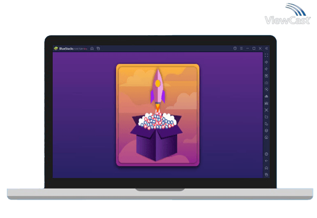
Task: Click the hexagon cube icon in the sidebar
Action: [266, 131]
